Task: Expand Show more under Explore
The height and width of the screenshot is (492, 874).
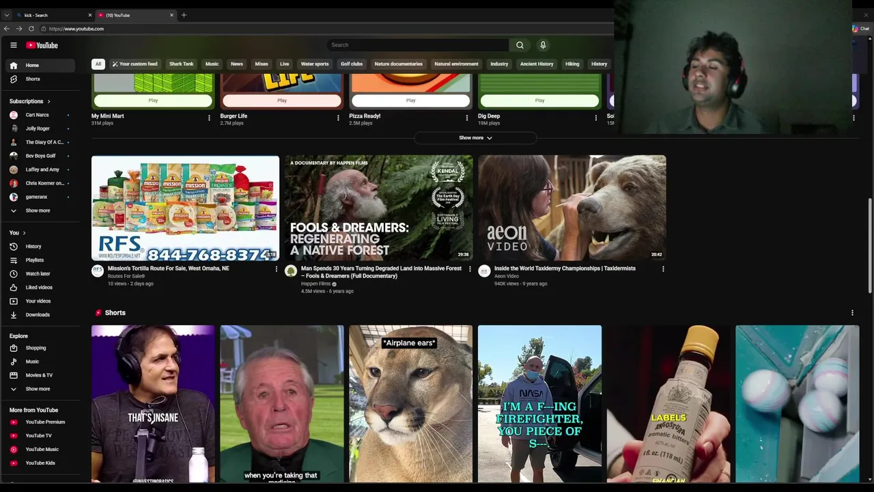Action: pos(40,389)
